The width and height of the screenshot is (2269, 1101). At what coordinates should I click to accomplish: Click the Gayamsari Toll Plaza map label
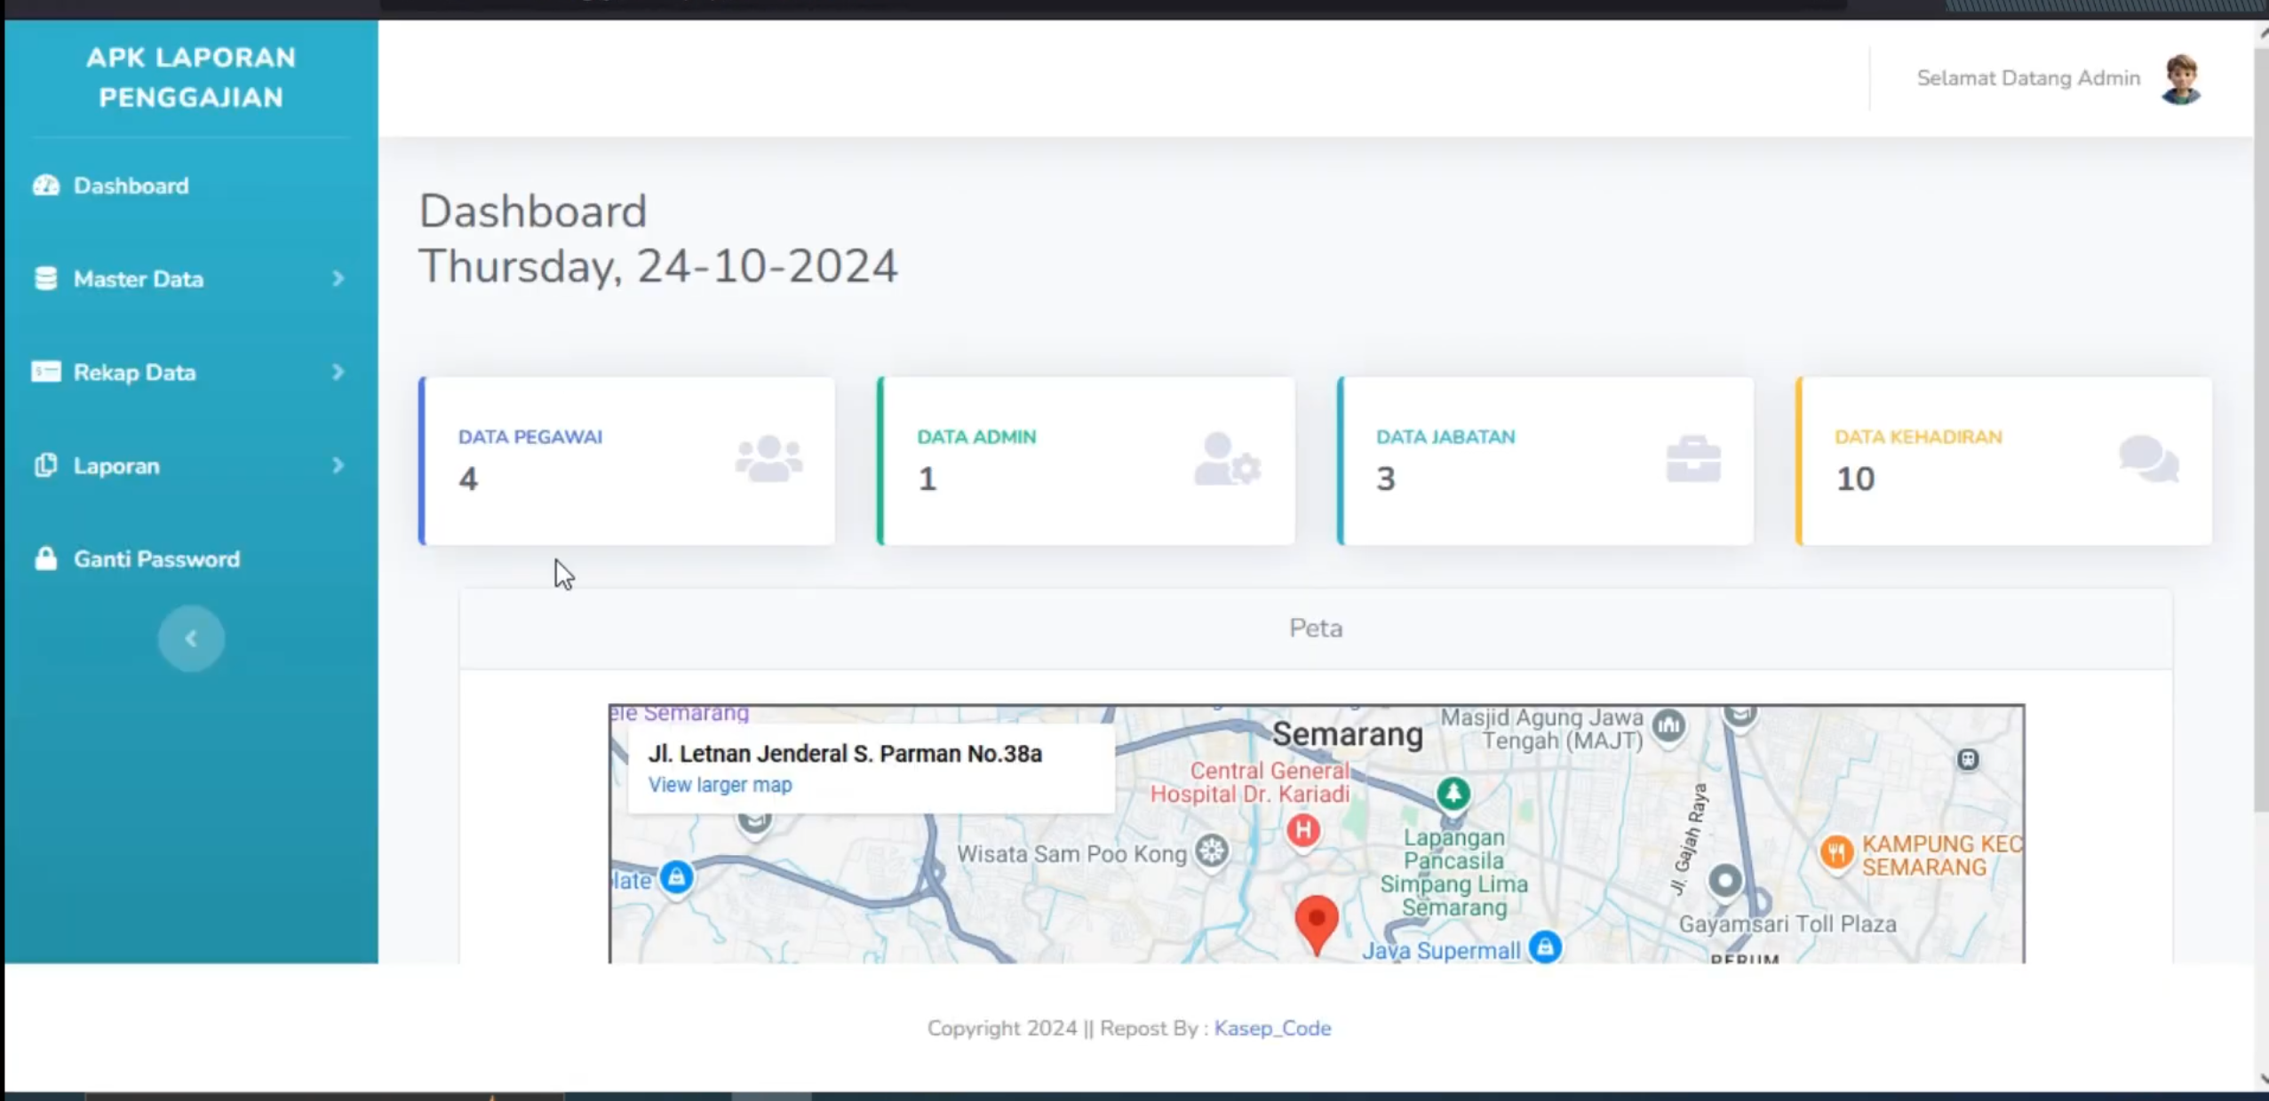tap(1787, 924)
